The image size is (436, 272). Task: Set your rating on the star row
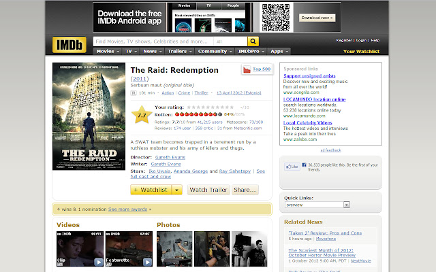point(211,107)
